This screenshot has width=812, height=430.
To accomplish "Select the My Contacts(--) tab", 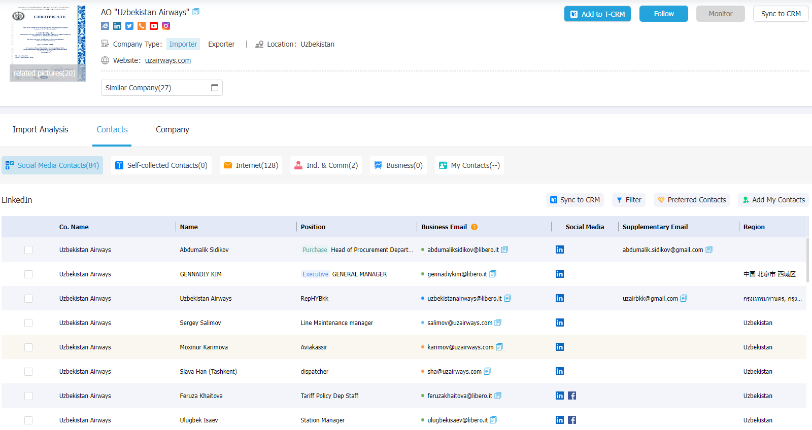I will 469,165.
